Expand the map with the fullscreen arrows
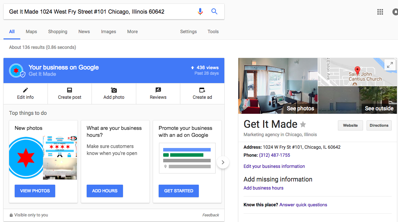 point(390,65)
